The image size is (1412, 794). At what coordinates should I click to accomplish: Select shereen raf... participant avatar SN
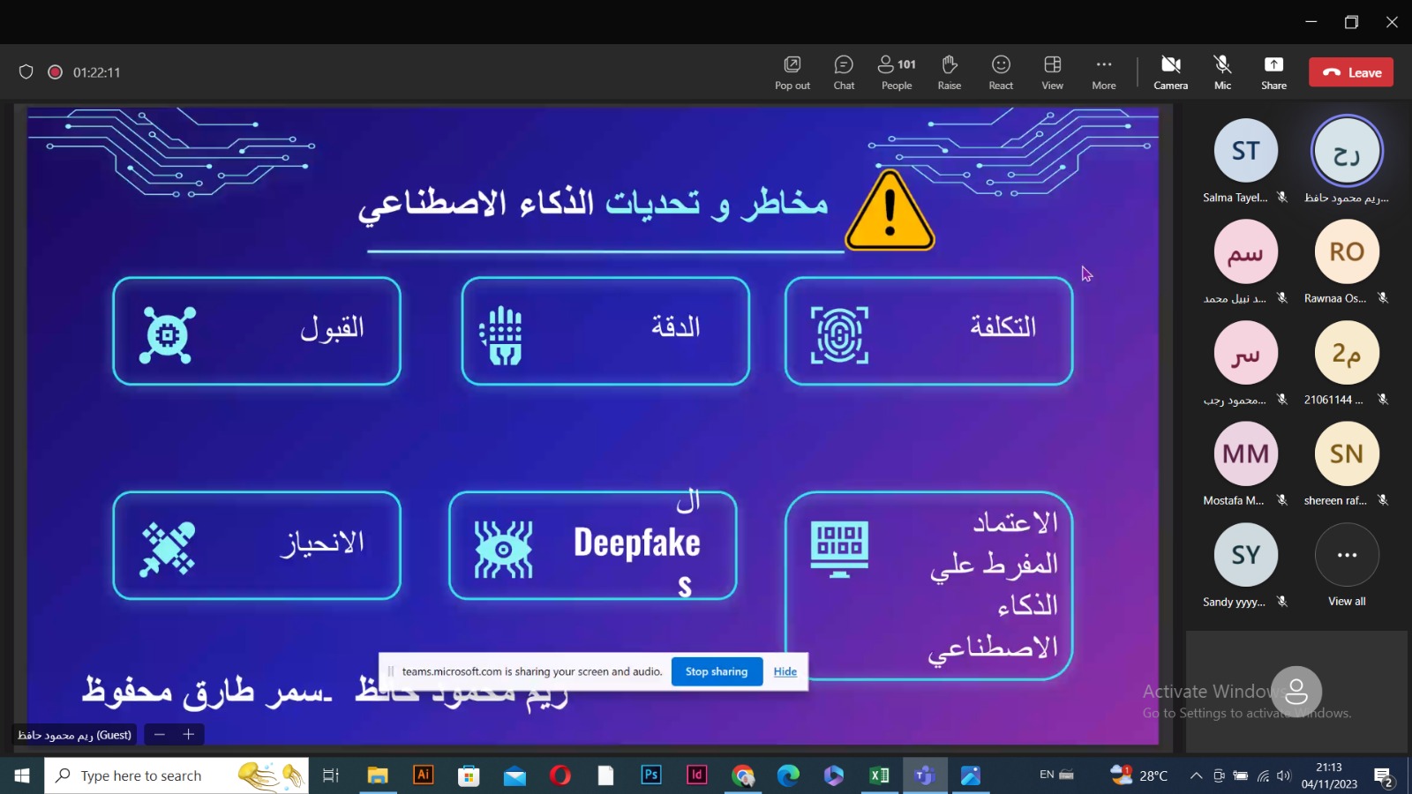[x=1347, y=453]
